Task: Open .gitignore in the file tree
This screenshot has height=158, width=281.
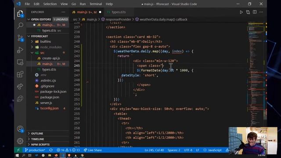Action: pyautogui.click(x=47, y=86)
